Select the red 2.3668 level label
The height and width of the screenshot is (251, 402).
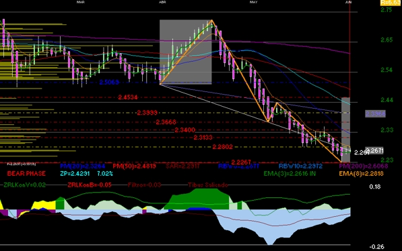click(166, 122)
